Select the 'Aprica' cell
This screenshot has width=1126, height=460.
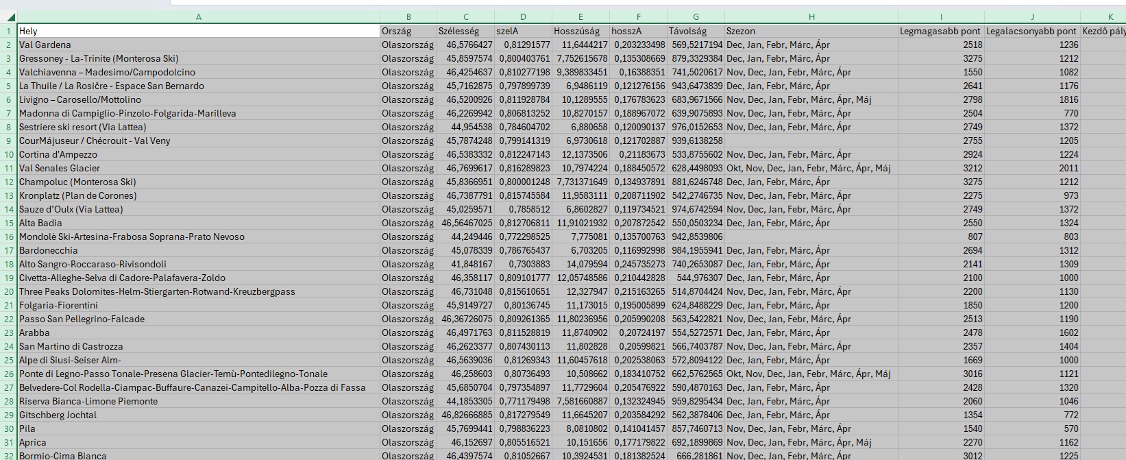pyautogui.click(x=198, y=442)
